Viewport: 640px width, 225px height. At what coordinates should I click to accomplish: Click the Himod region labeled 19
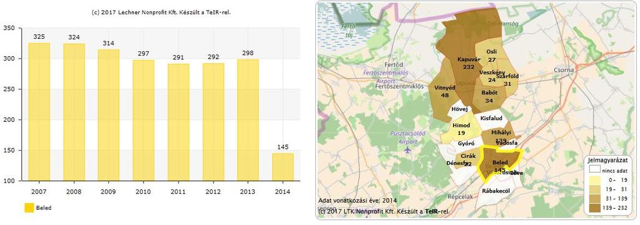pyautogui.click(x=461, y=129)
